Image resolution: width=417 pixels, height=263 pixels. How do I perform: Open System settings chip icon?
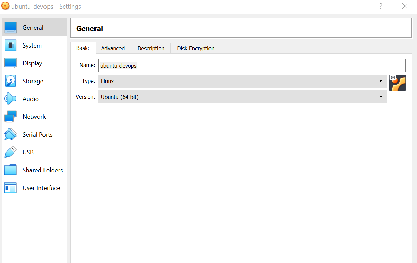pyautogui.click(x=11, y=45)
